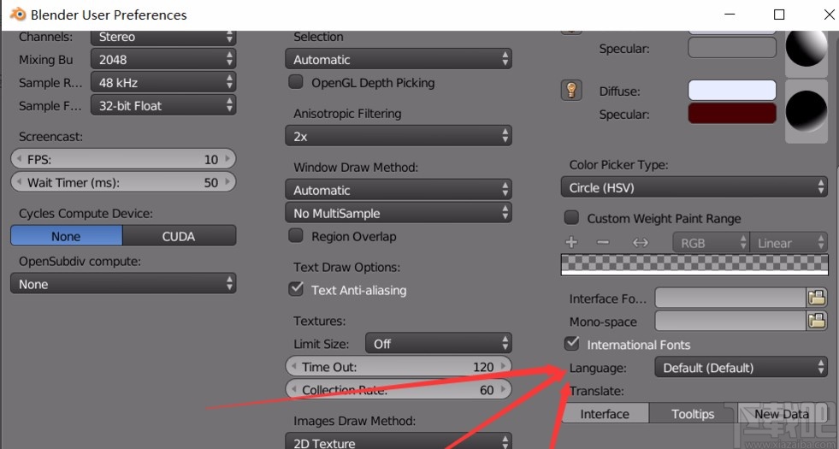
Task: Enable OpenGL Depth Picking
Action: pyautogui.click(x=295, y=82)
